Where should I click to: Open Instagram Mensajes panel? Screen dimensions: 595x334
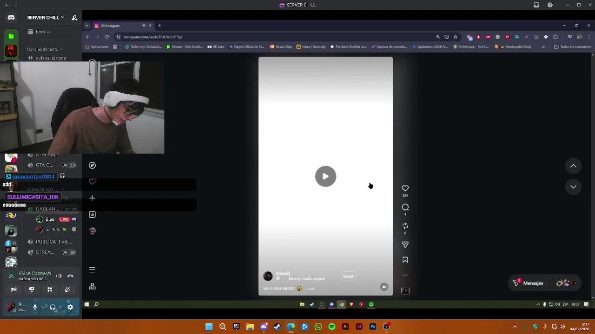[544, 283]
